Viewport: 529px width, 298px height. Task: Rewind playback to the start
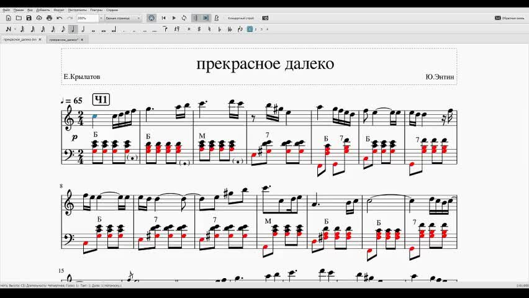(164, 18)
